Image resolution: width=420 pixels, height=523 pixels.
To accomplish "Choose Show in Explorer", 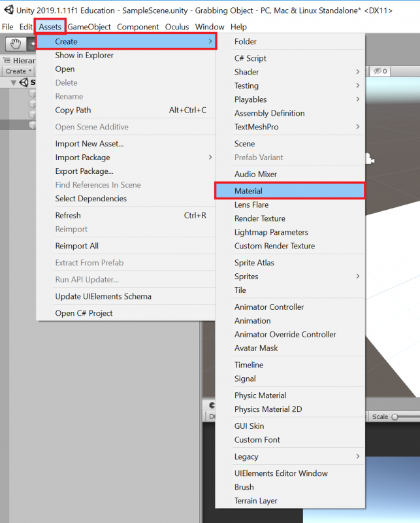I will point(126,56).
